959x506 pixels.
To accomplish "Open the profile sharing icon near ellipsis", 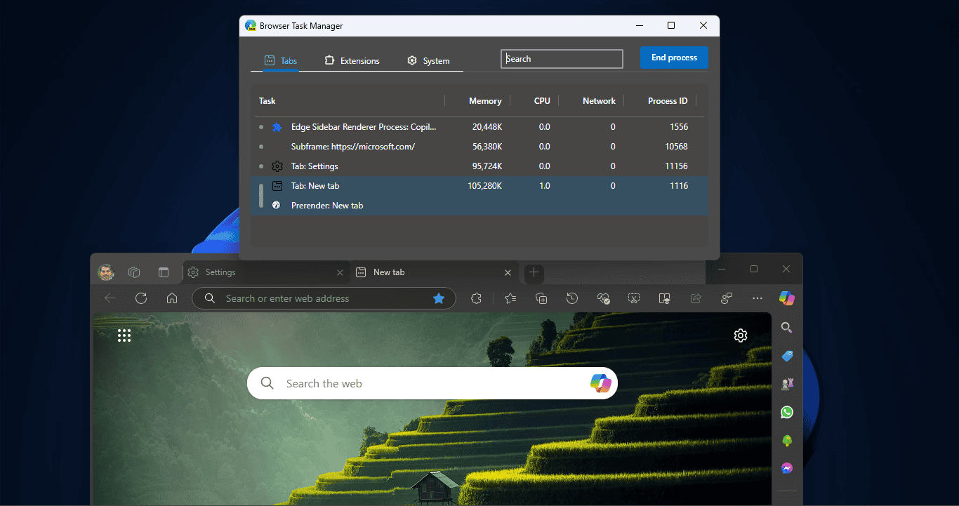I will pyautogui.click(x=727, y=298).
